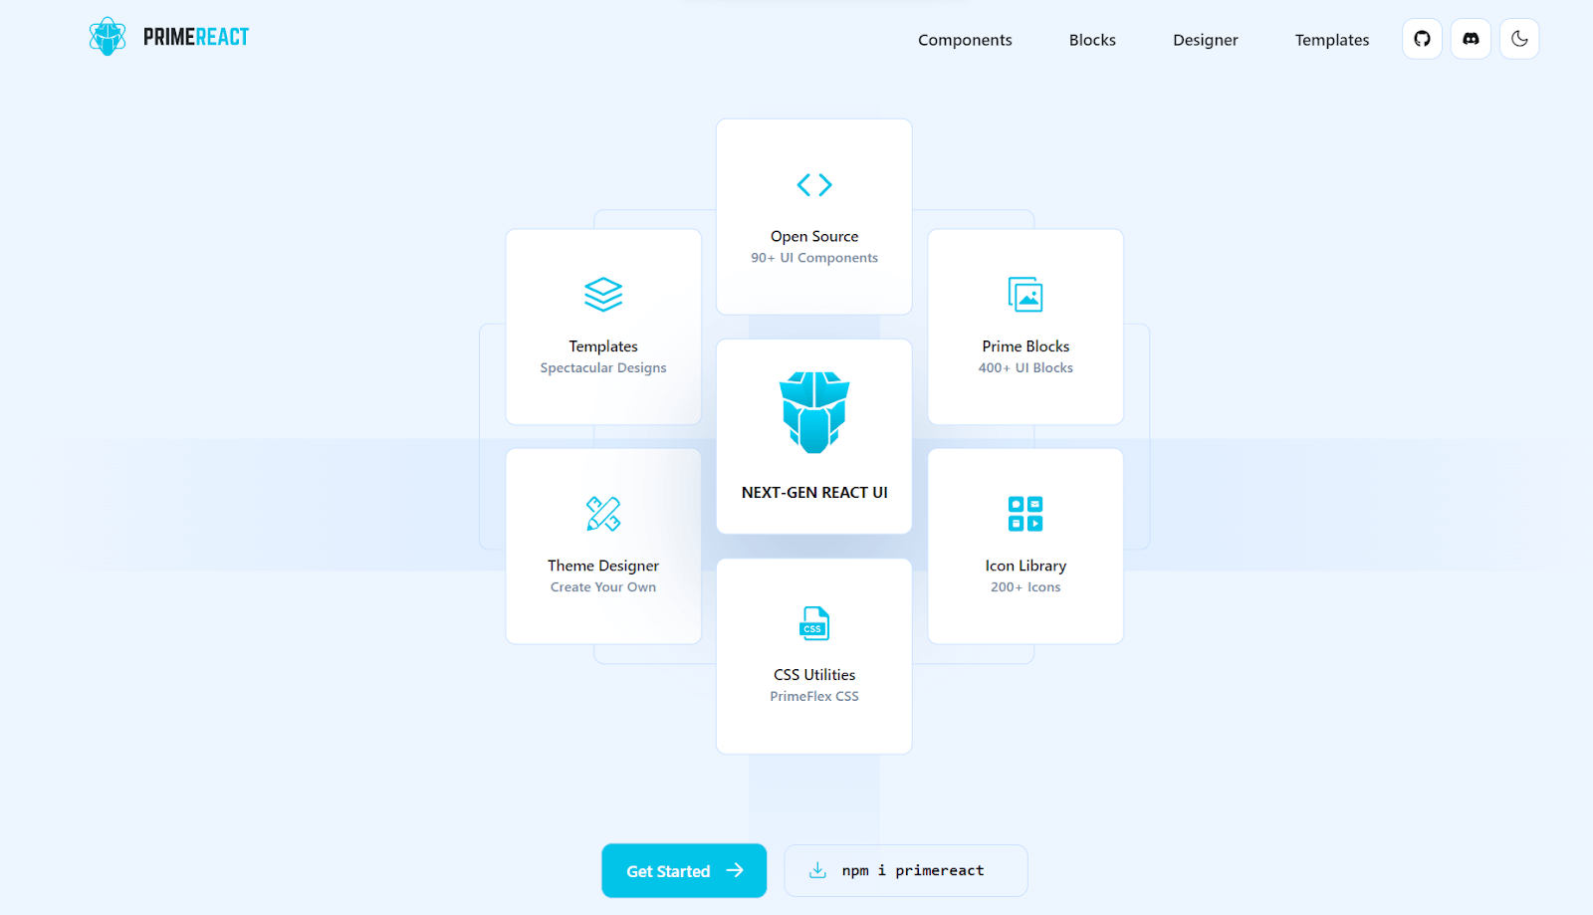Click the Get Started button
Image resolution: width=1593 pixels, height=915 pixels.
683,869
